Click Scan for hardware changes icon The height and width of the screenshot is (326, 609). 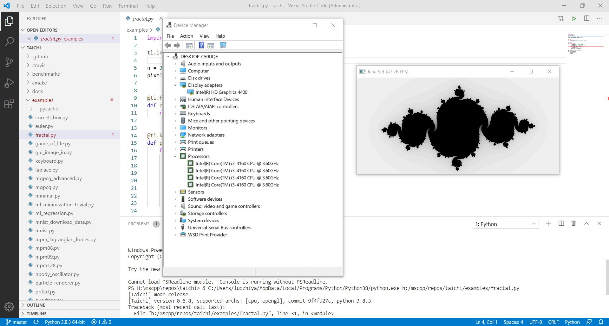[x=223, y=45]
